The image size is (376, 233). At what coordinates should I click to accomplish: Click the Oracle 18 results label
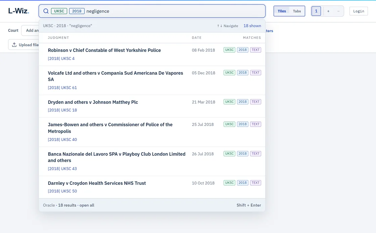point(59,205)
